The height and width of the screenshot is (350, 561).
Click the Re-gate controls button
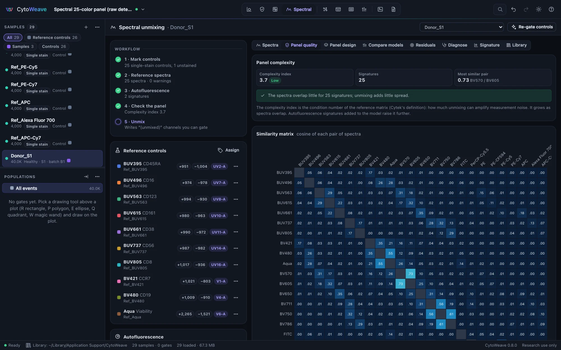click(x=532, y=27)
